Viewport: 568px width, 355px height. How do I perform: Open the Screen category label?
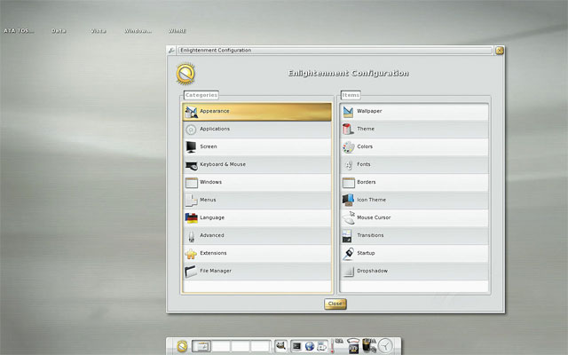(x=209, y=146)
